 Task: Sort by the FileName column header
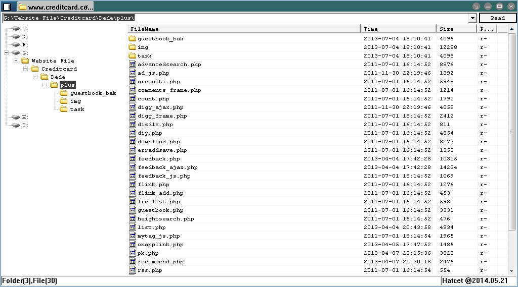[244, 29]
